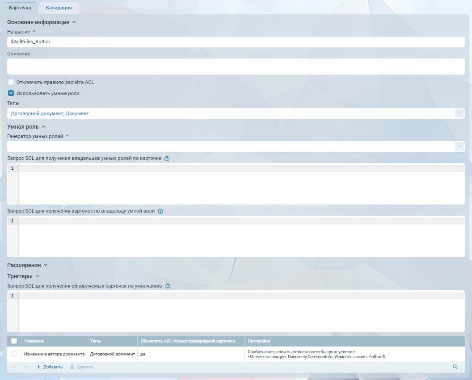Screen dimensions: 472x380
Task: Open the Валидация tab
Action: (59, 8)
